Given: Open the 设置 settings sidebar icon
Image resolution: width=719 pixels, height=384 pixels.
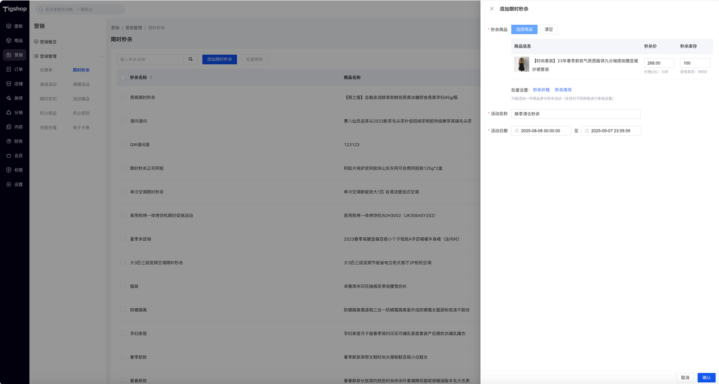Looking at the screenshot, I should (x=9, y=184).
